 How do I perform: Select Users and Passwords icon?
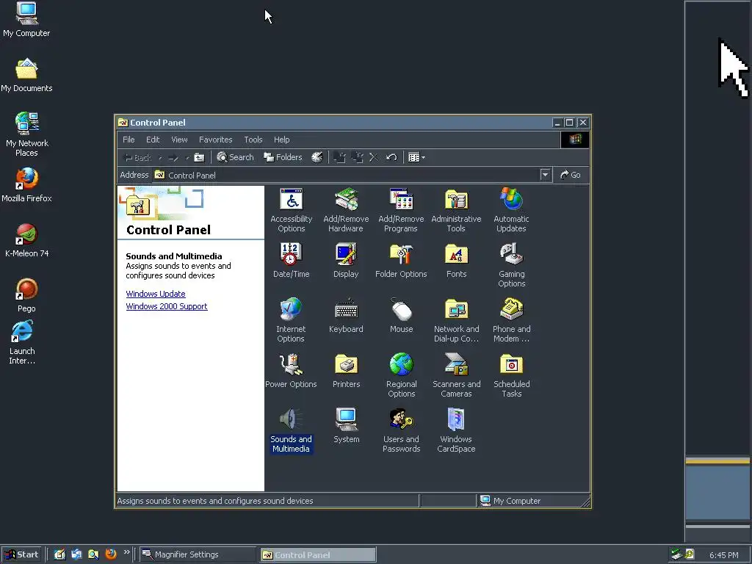click(402, 430)
